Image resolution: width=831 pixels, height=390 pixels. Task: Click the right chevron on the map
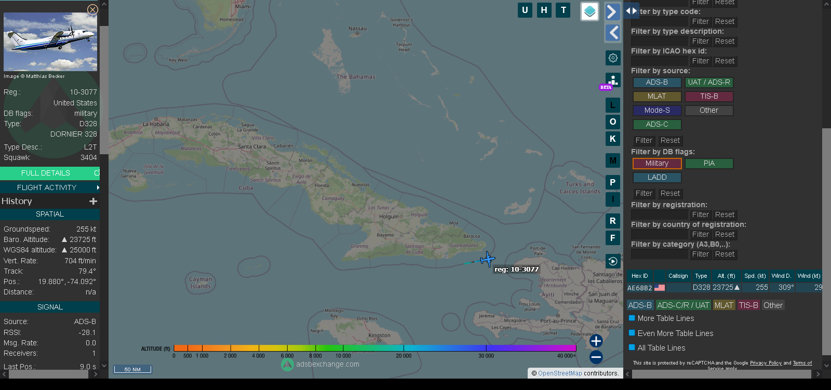tap(613, 11)
